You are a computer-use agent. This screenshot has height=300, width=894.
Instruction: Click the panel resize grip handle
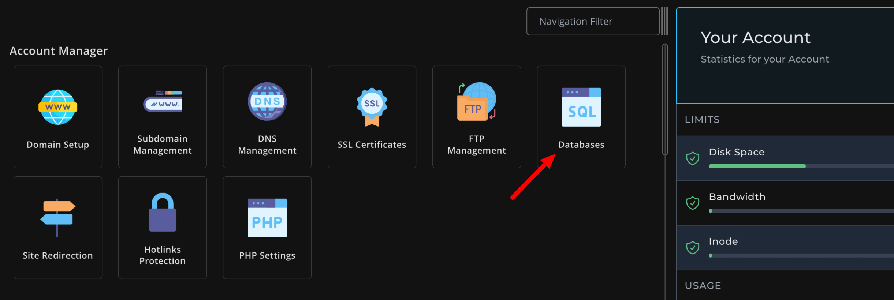[664, 22]
